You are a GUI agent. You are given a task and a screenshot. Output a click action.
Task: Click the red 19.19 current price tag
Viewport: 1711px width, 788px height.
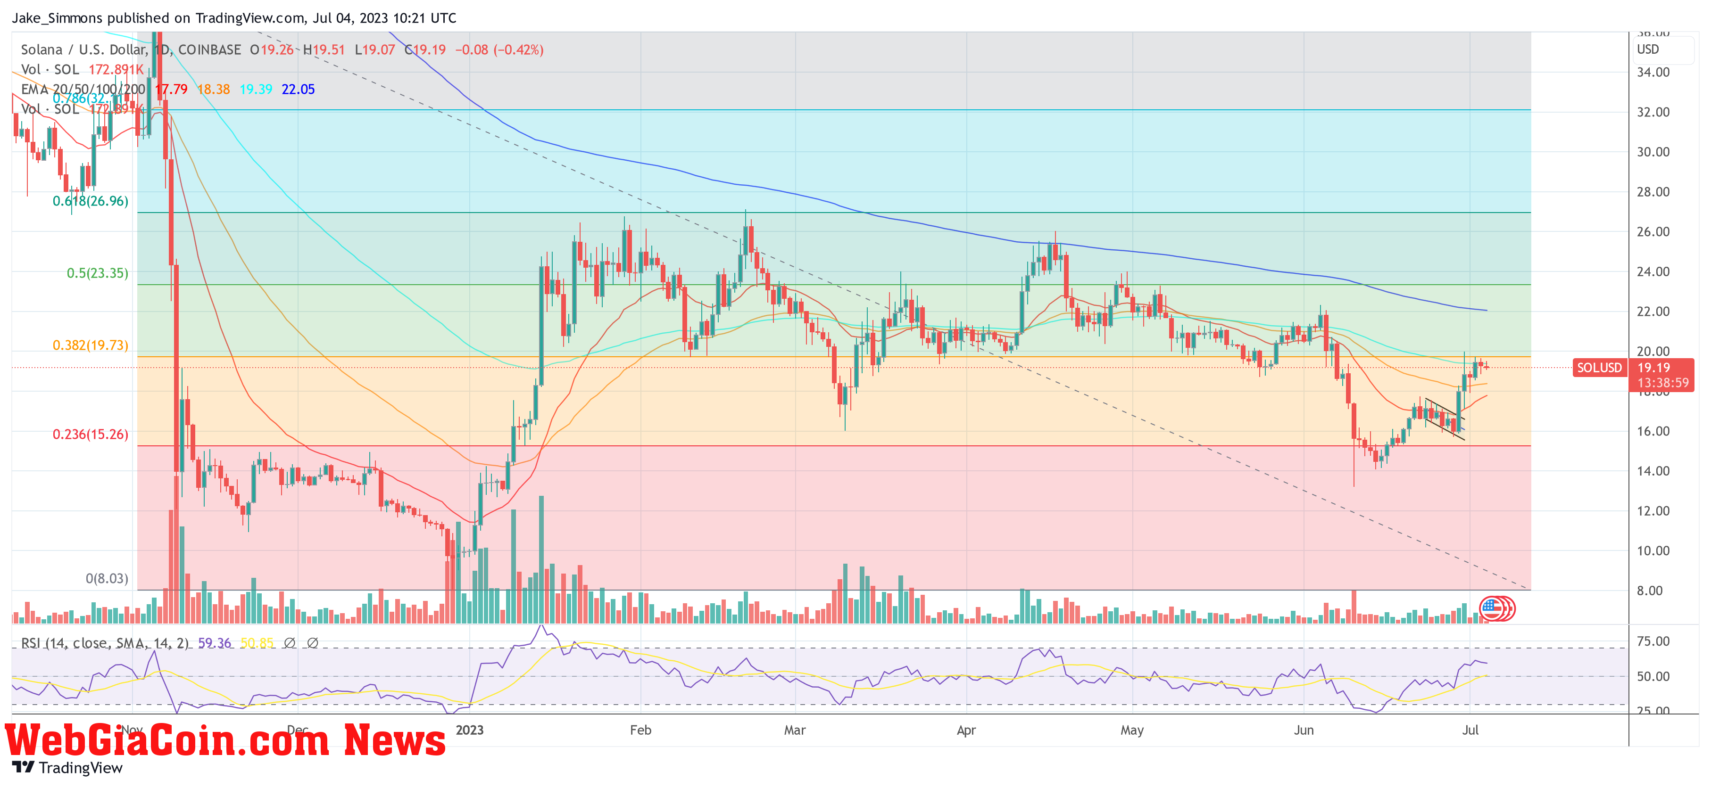(1654, 368)
